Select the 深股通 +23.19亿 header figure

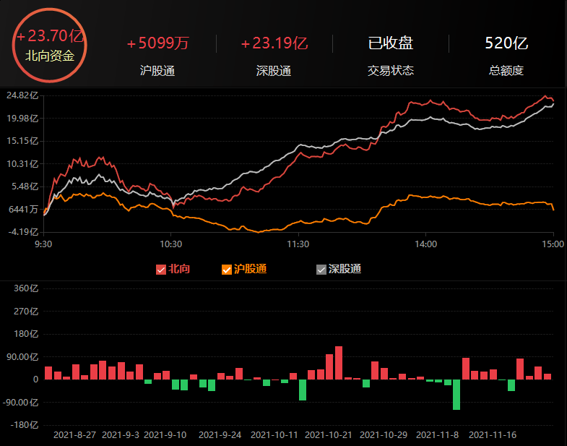[274, 43]
